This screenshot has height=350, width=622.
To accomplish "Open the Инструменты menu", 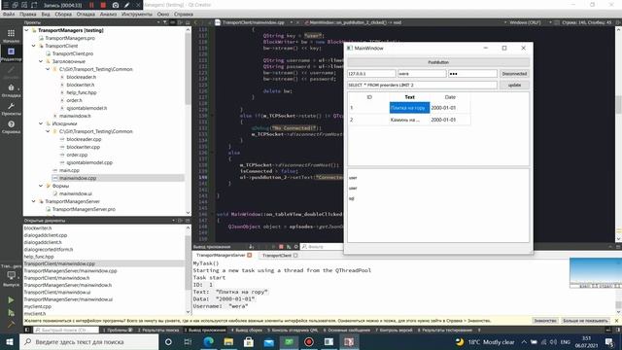I will pyautogui.click(x=137, y=14).
